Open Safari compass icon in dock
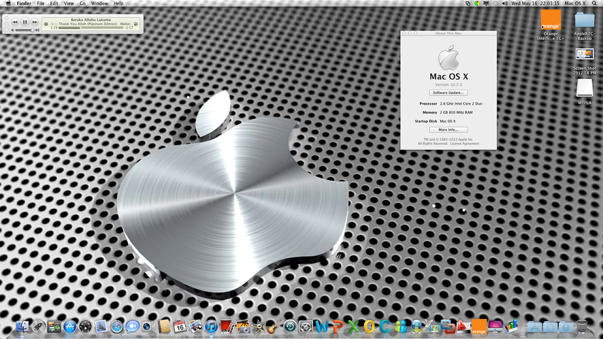Viewport: 603px width, 339px height. click(x=117, y=326)
